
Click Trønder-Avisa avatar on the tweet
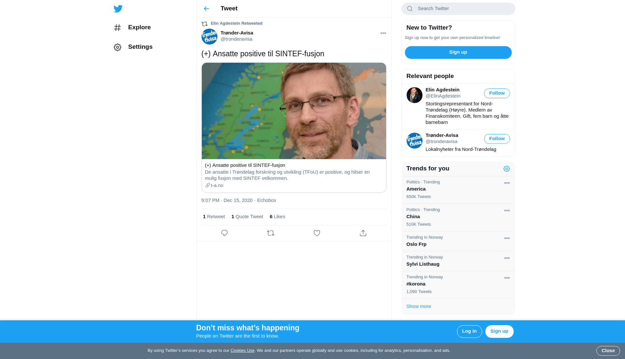209,36
